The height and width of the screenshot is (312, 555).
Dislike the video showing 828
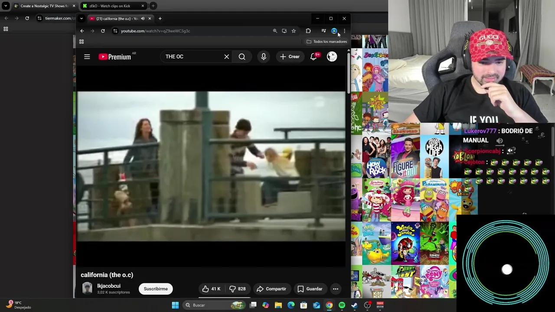tap(237, 289)
